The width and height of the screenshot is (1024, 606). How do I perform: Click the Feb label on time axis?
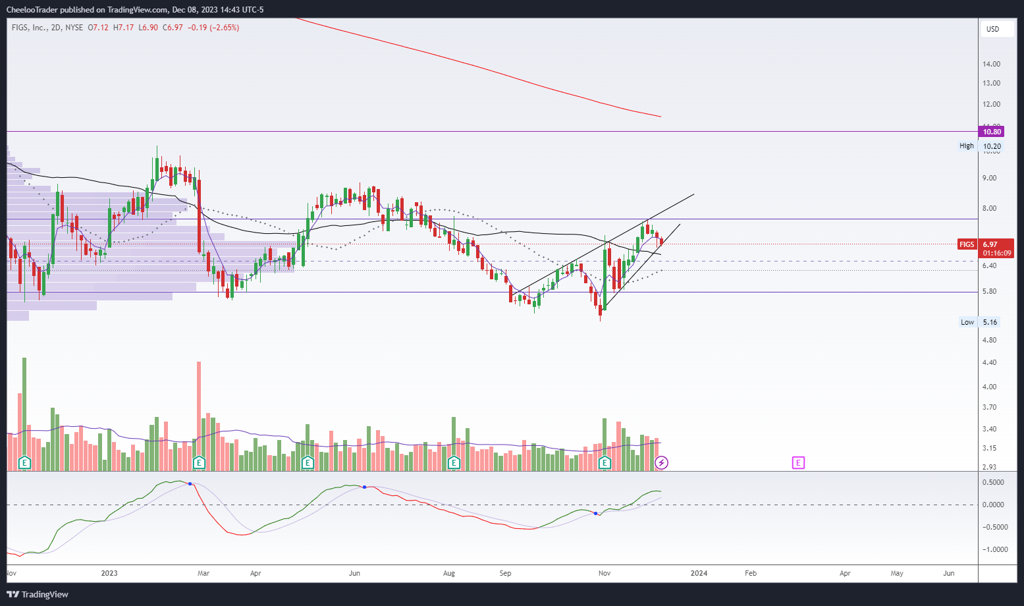751,573
